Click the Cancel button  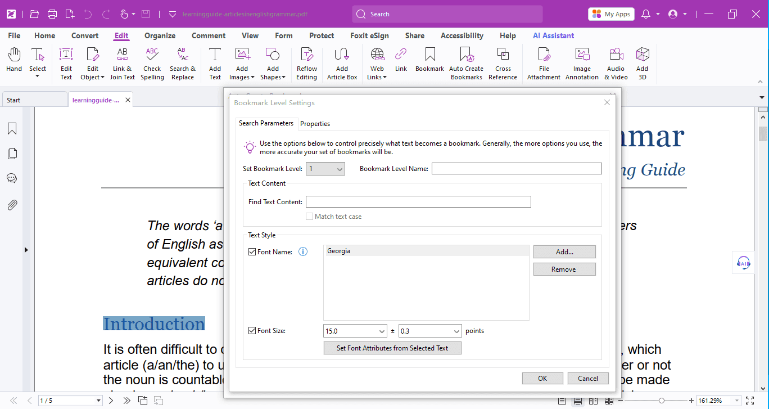click(x=588, y=379)
